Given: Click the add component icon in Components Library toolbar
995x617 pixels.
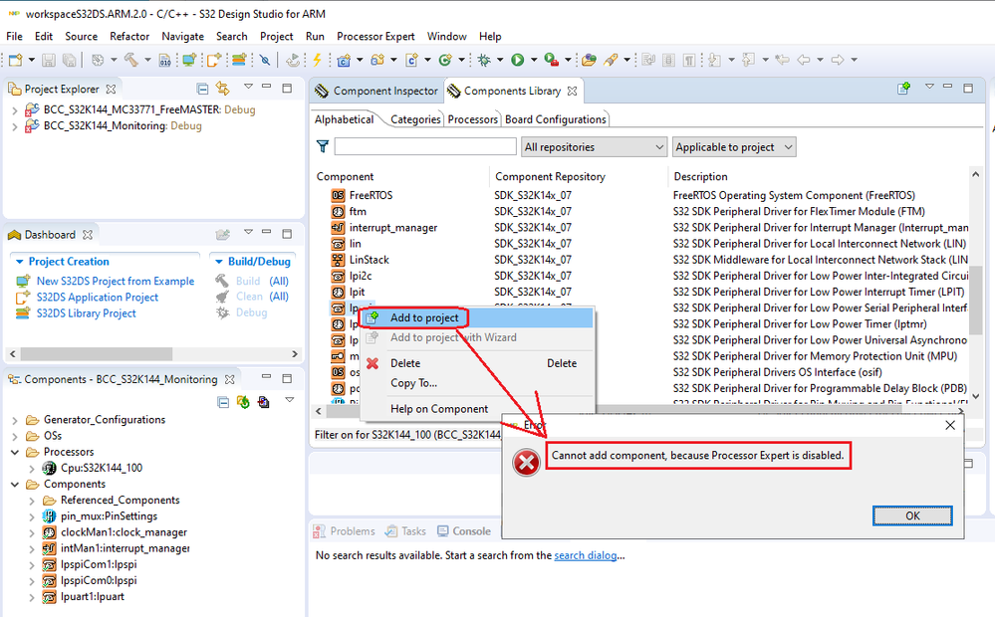Looking at the screenshot, I should pyautogui.click(x=904, y=90).
